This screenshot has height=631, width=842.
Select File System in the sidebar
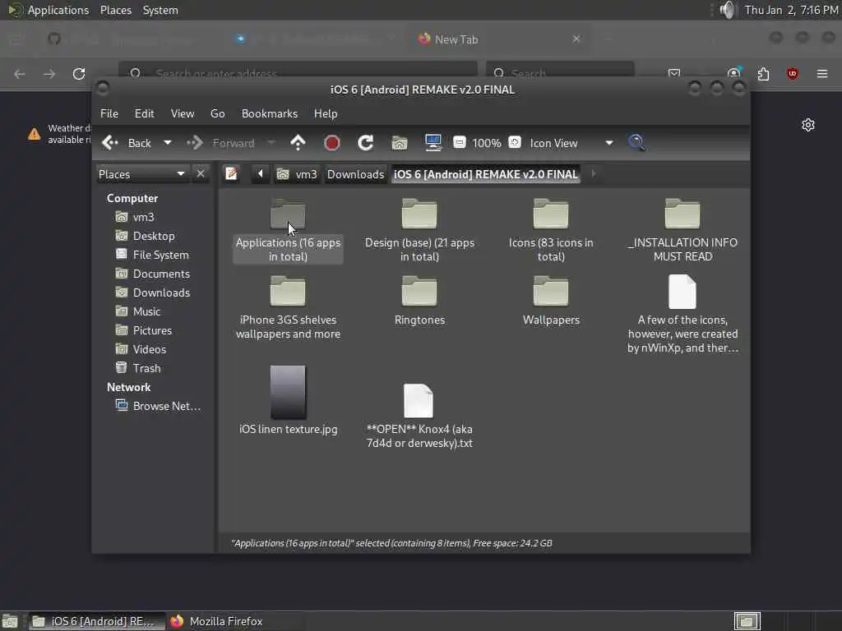tap(152, 255)
